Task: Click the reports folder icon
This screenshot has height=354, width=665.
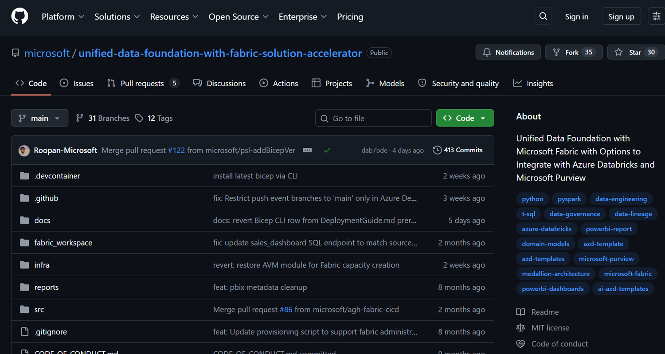Action: tap(24, 287)
